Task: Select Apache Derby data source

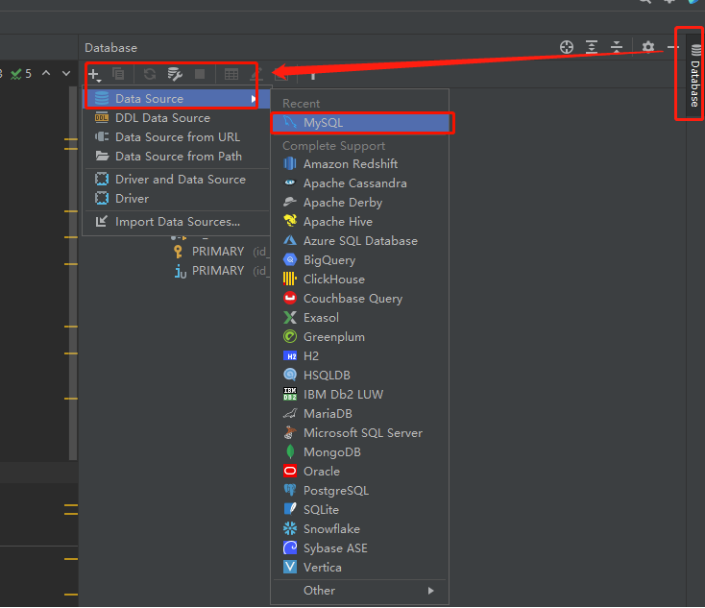Action: tap(359, 203)
